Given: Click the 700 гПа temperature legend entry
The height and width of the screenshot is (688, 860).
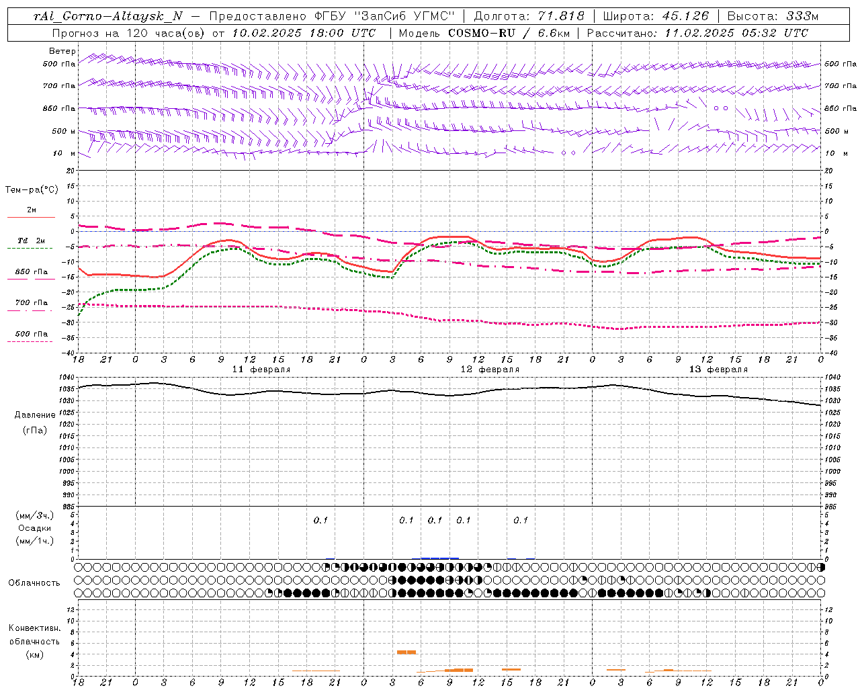Looking at the screenshot, I should pos(31,305).
